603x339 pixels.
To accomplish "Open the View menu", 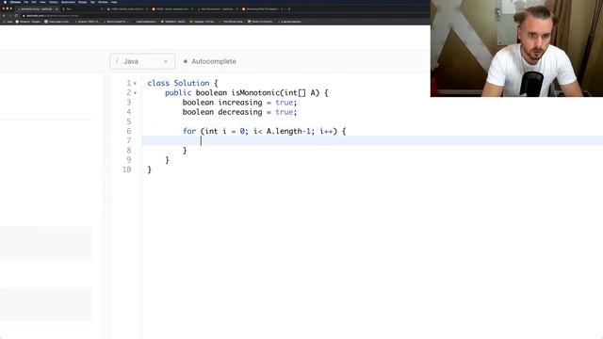I will (x=42, y=2).
